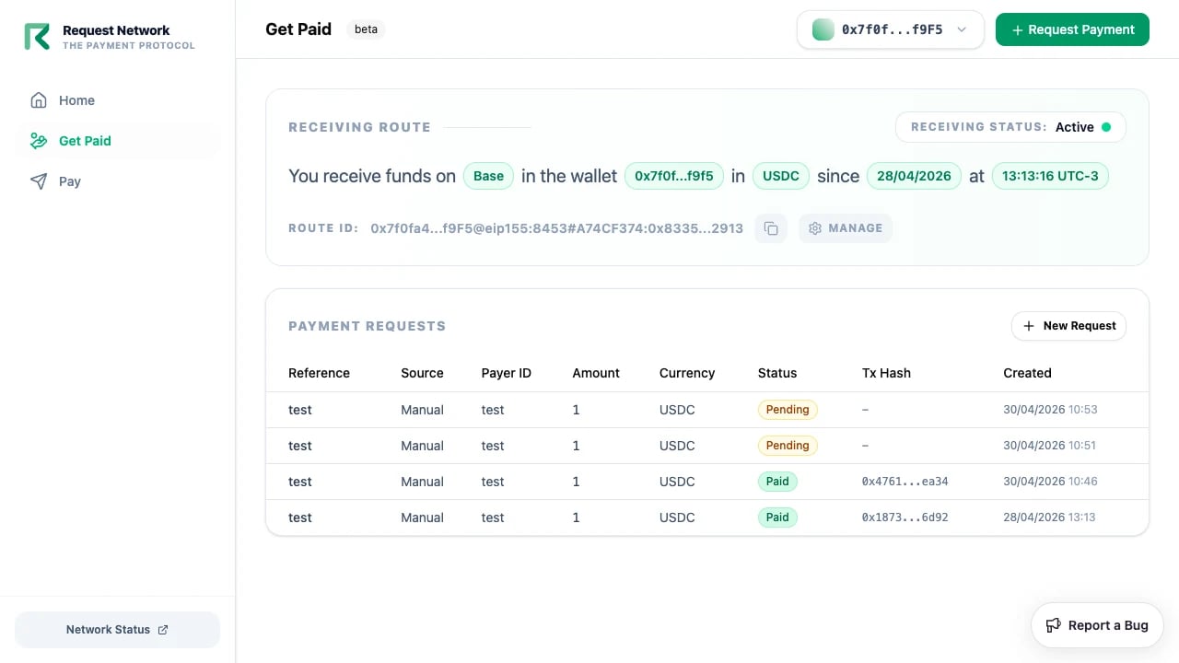Go to Pay in the sidebar

(118, 181)
